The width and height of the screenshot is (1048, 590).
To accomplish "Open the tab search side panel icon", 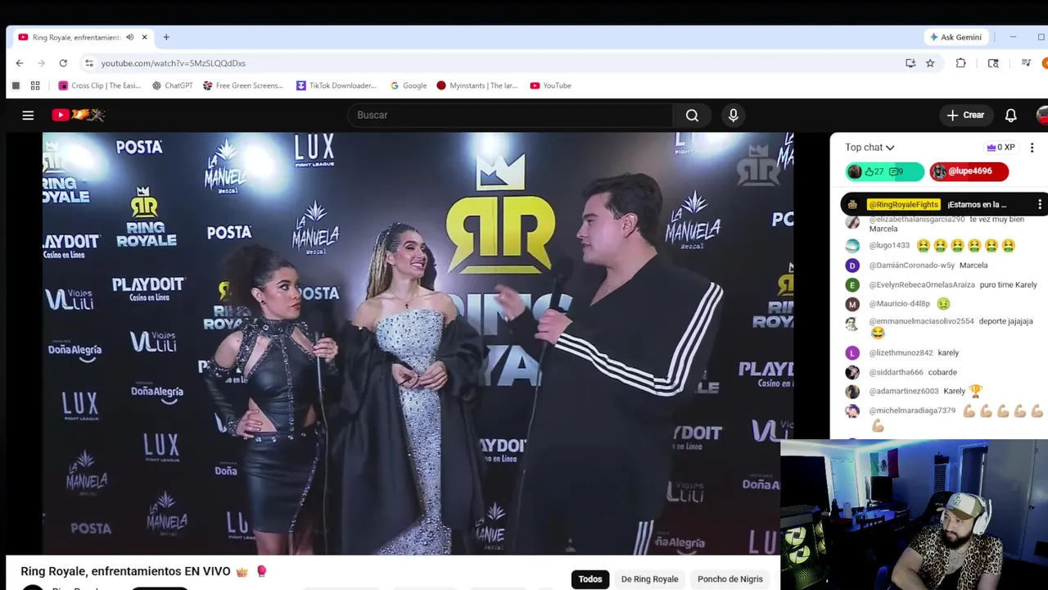I will coord(993,63).
